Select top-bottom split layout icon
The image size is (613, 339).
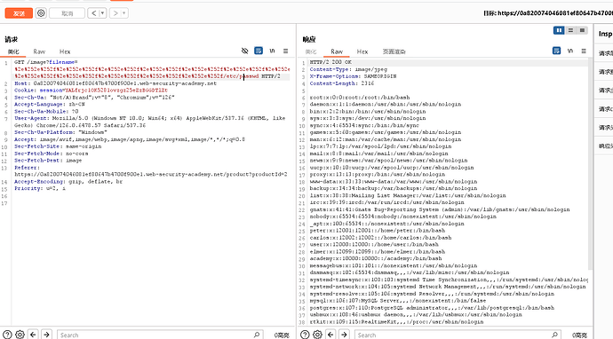(570, 30)
